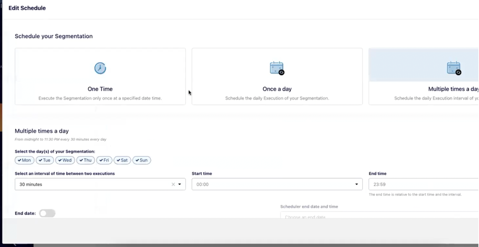This screenshot has width=479, height=247.
Task: Toggle the Fri day chip
Action: coord(104,160)
